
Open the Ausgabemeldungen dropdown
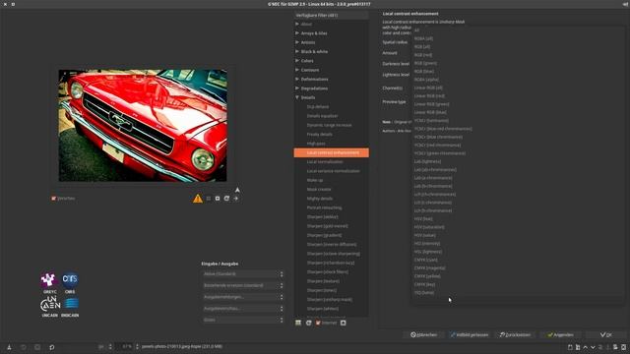click(x=243, y=297)
